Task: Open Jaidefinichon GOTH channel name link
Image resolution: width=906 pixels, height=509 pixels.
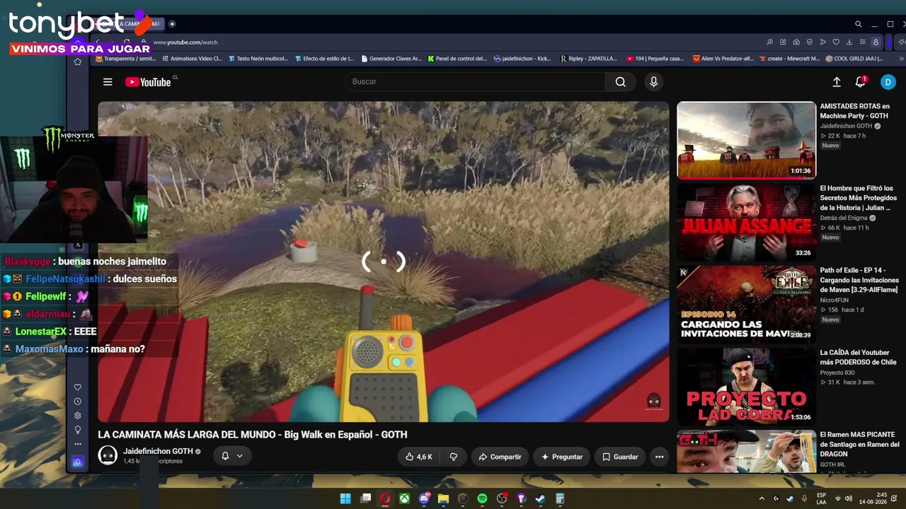Action: coord(158,451)
